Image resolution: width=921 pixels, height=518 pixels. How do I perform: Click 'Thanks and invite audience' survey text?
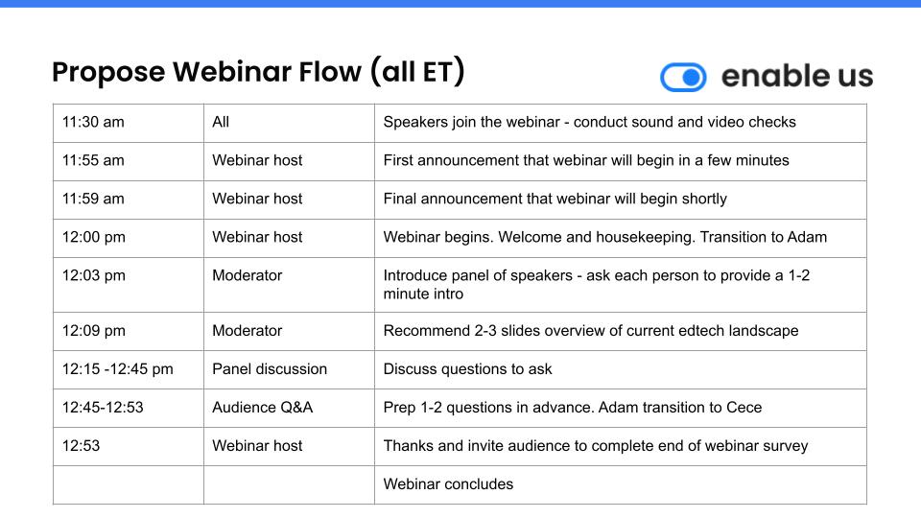[x=596, y=446]
